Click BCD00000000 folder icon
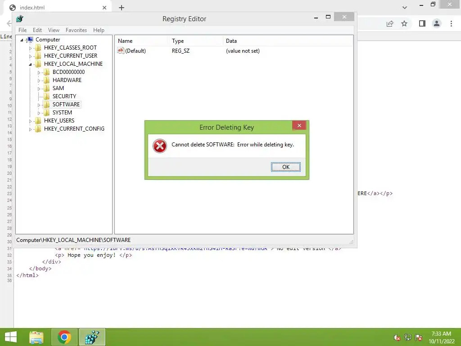 point(46,72)
